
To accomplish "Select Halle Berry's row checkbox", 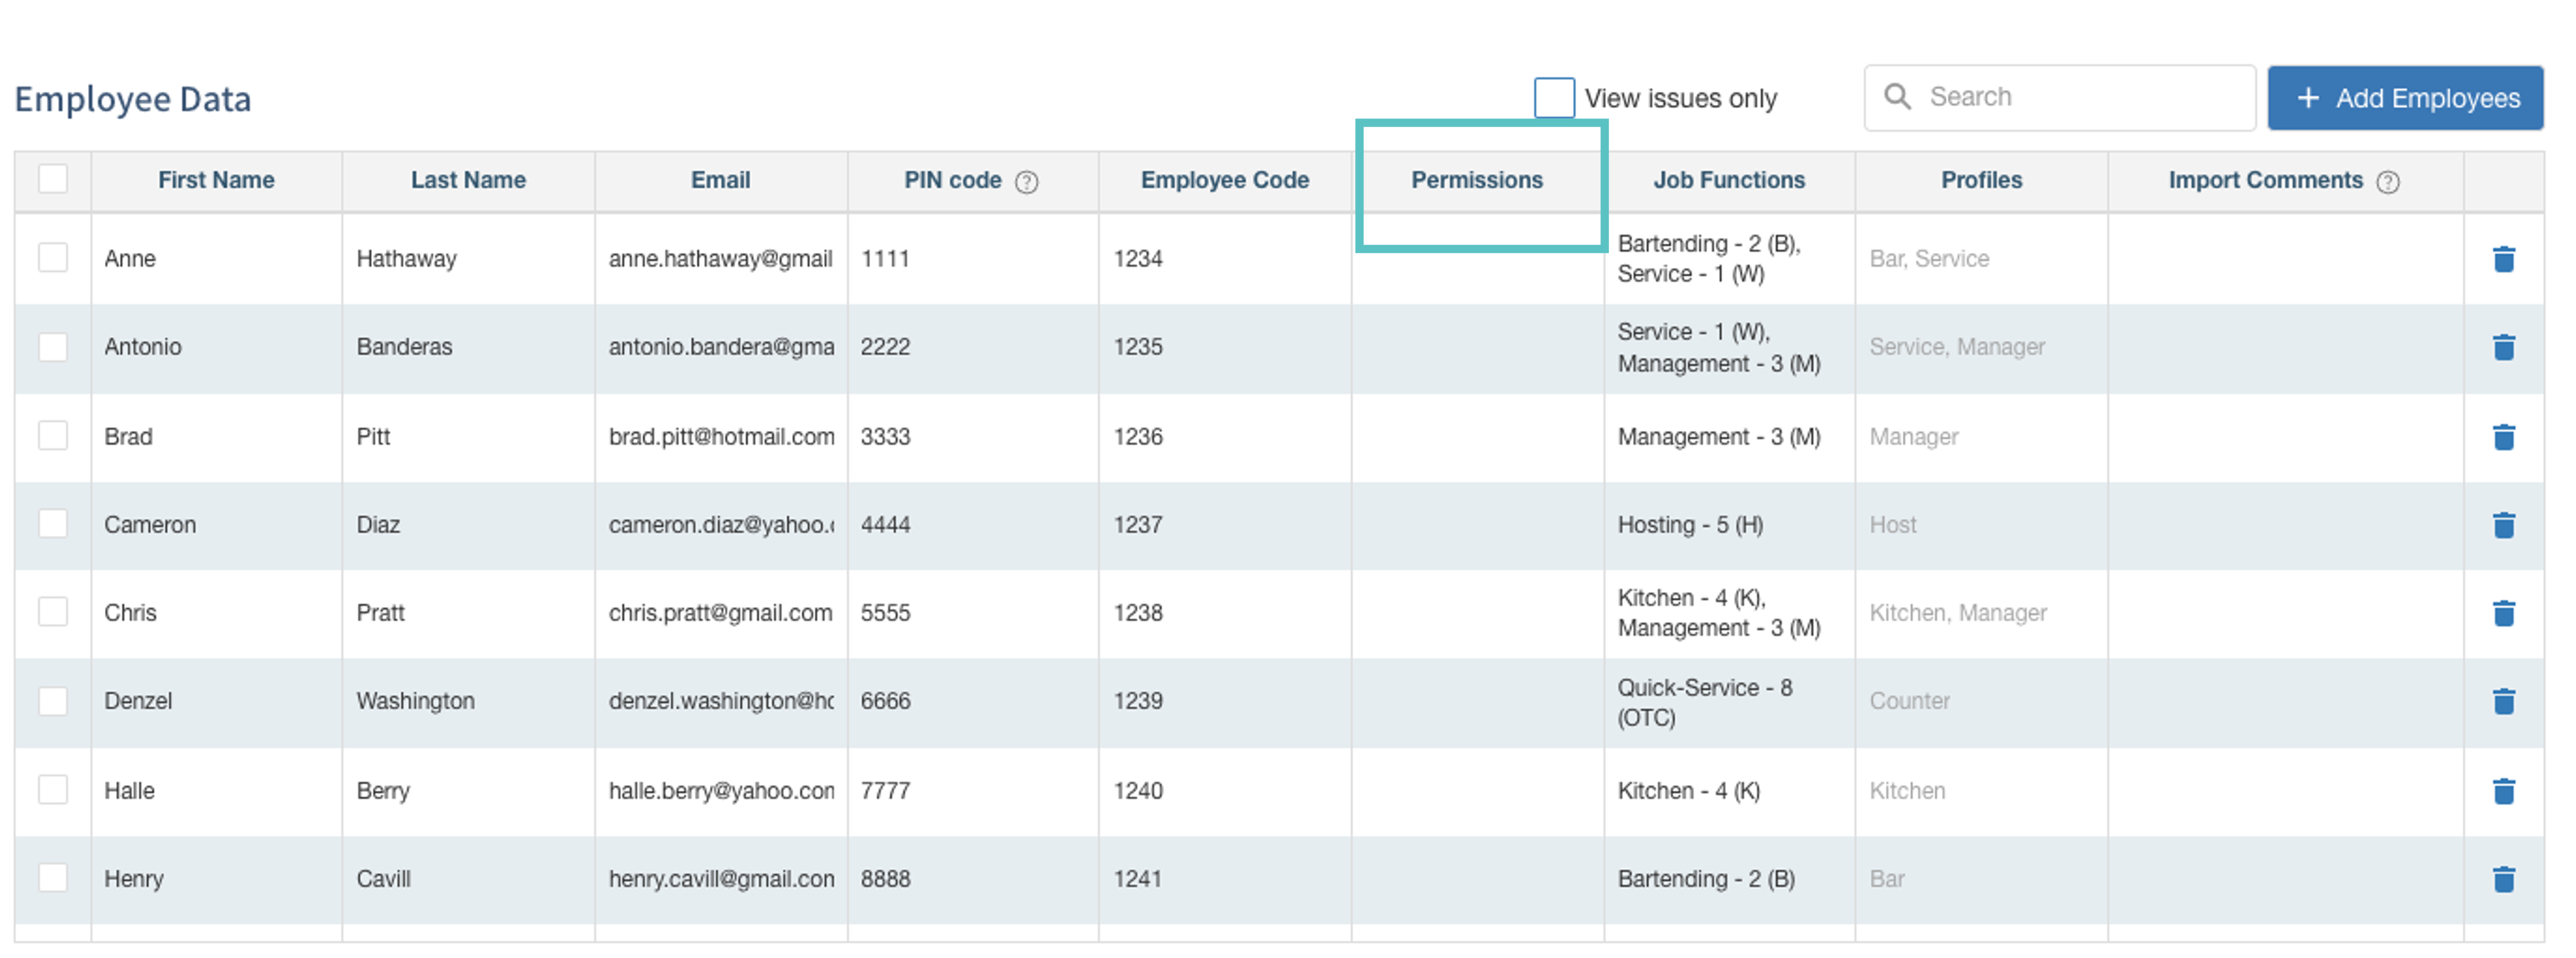I will coord(53,790).
